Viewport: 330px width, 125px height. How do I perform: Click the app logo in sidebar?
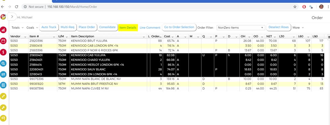[3, 17]
